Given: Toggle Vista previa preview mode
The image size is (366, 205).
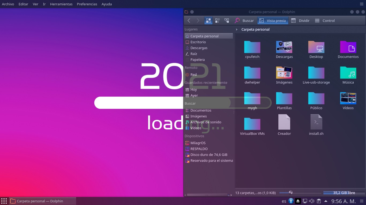Looking at the screenshot, I should (x=273, y=21).
